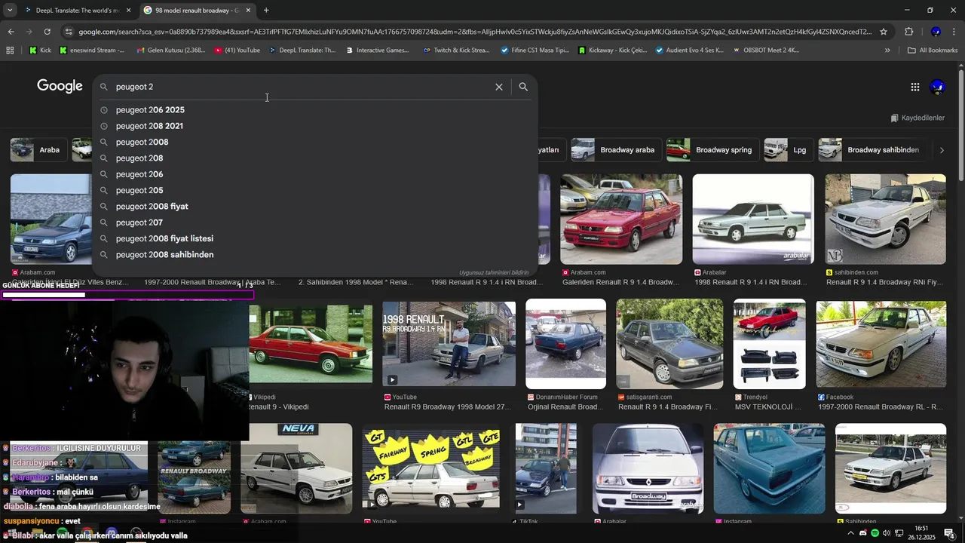The height and width of the screenshot is (543, 965).
Task: Open the Kick bookmark
Action: click(x=40, y=51)
